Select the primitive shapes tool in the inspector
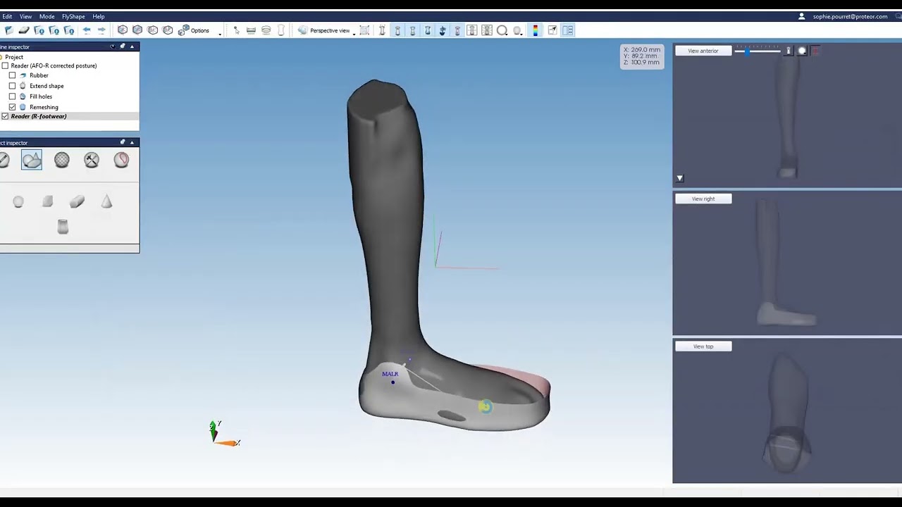The width and height of the screenshot is (902, 507). point(32,161)
